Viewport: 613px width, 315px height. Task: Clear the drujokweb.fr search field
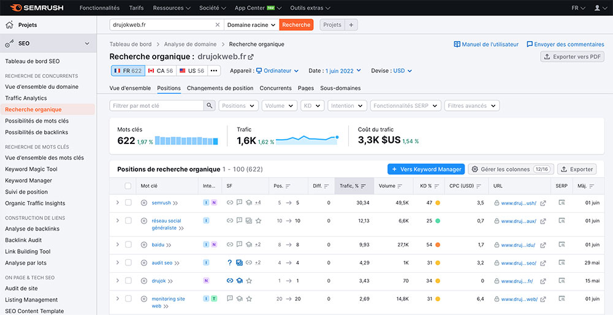click(x=218, y=25)
